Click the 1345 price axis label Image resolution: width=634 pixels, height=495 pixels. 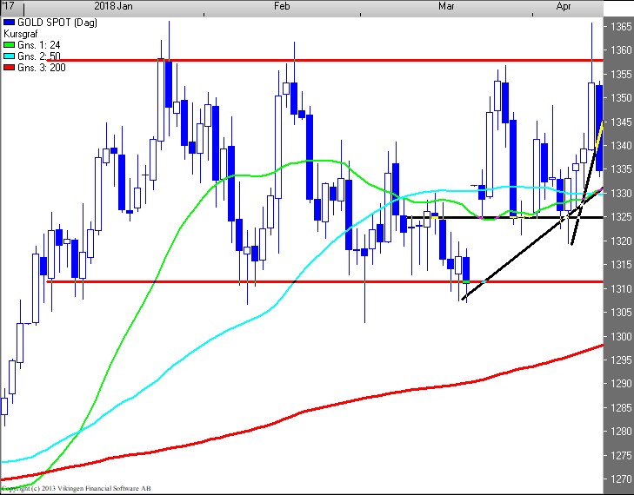click(x=621, y=122)
